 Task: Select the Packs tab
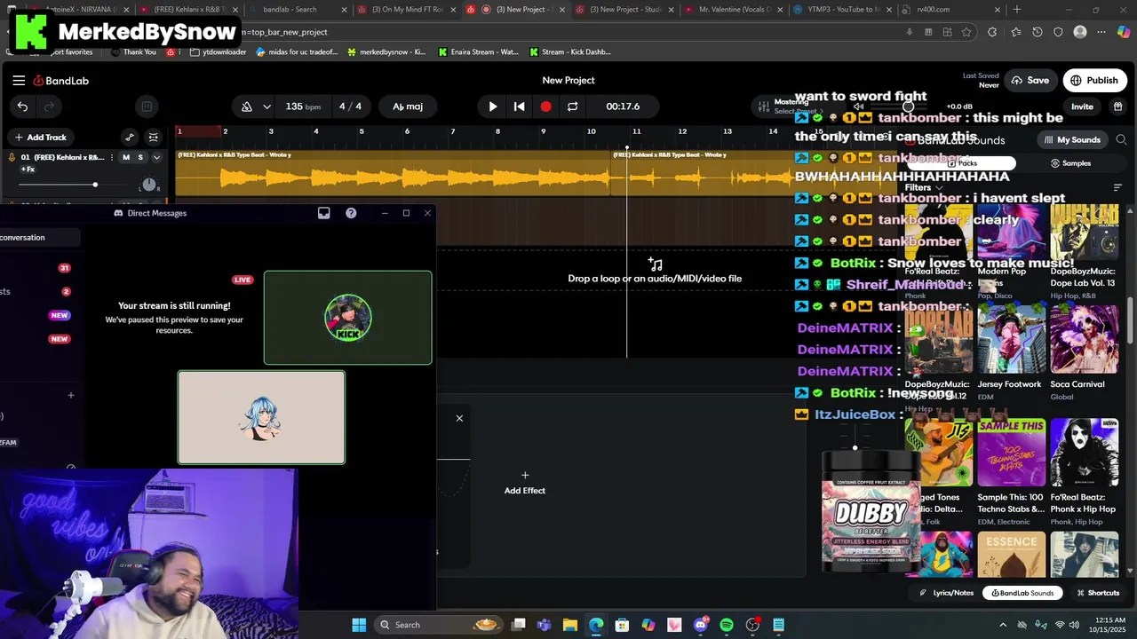(962, 163)
